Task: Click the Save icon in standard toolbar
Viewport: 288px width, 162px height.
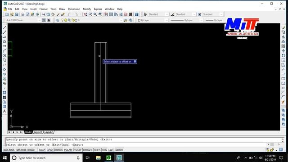Action: coord(17,14)
